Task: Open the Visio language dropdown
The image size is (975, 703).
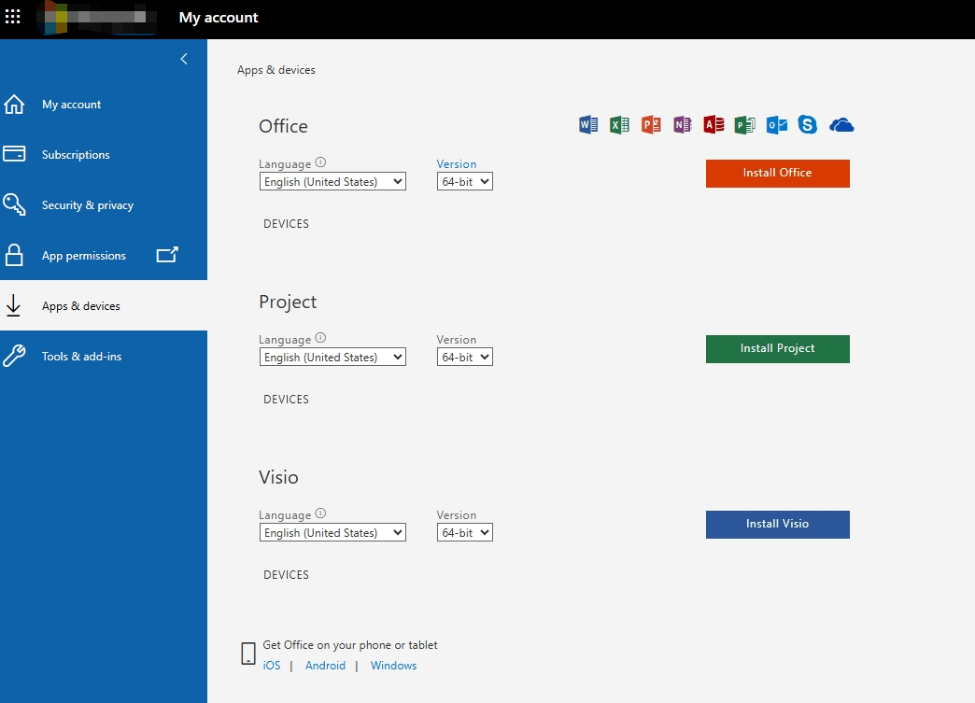Action: 332,532
